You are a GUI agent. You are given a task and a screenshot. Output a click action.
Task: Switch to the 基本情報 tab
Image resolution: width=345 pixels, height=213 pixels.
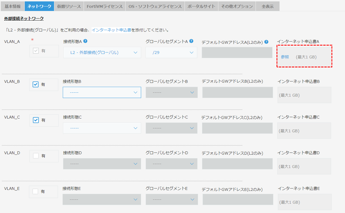[12, 6]
